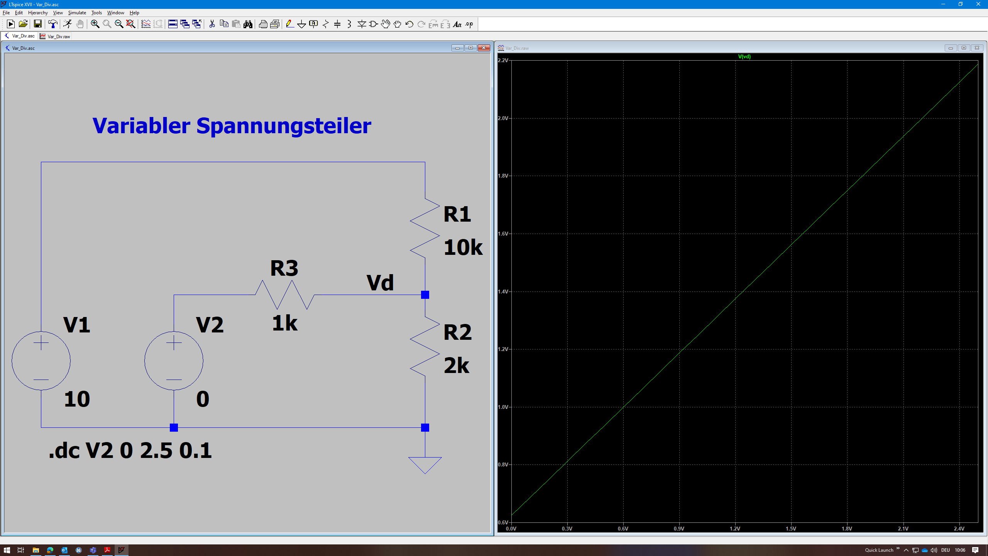Viewport: 988px width, 556px height.
Task: Select the Resistor component tool
Action: [325, 24]
